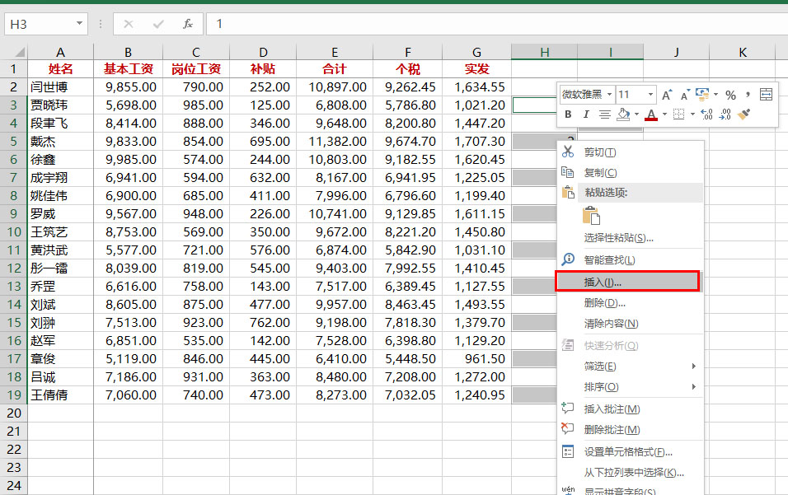The height and width of the screenshot is (495, 788).
Task: Expand accounting format dropdown arrow
Action: pos(715,95)
